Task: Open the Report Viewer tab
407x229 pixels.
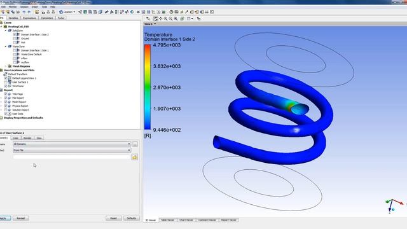Action: (x=229, y=220)
